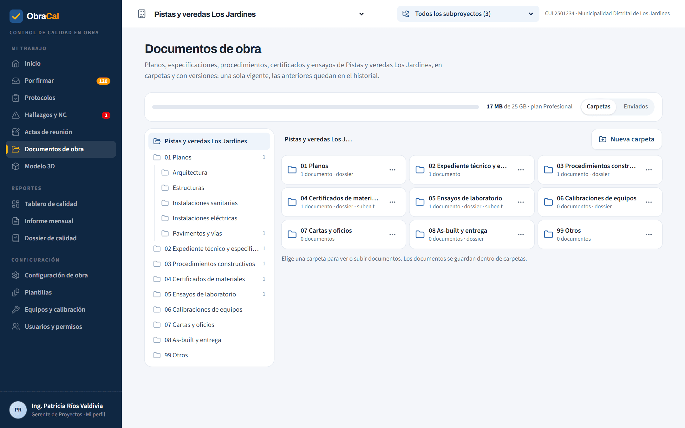Switch to the Enviados tab
Screen dimensions: 685x428
tap(636, 107)
